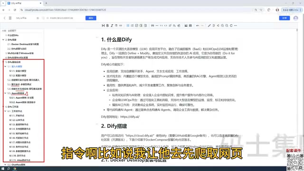Collapse 5.1 接入大模型 outline section
304x171 pixels.
5,66
